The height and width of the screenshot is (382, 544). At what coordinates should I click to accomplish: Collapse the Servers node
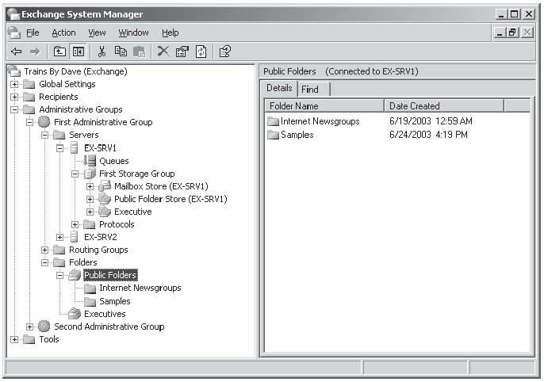[44, 136]
